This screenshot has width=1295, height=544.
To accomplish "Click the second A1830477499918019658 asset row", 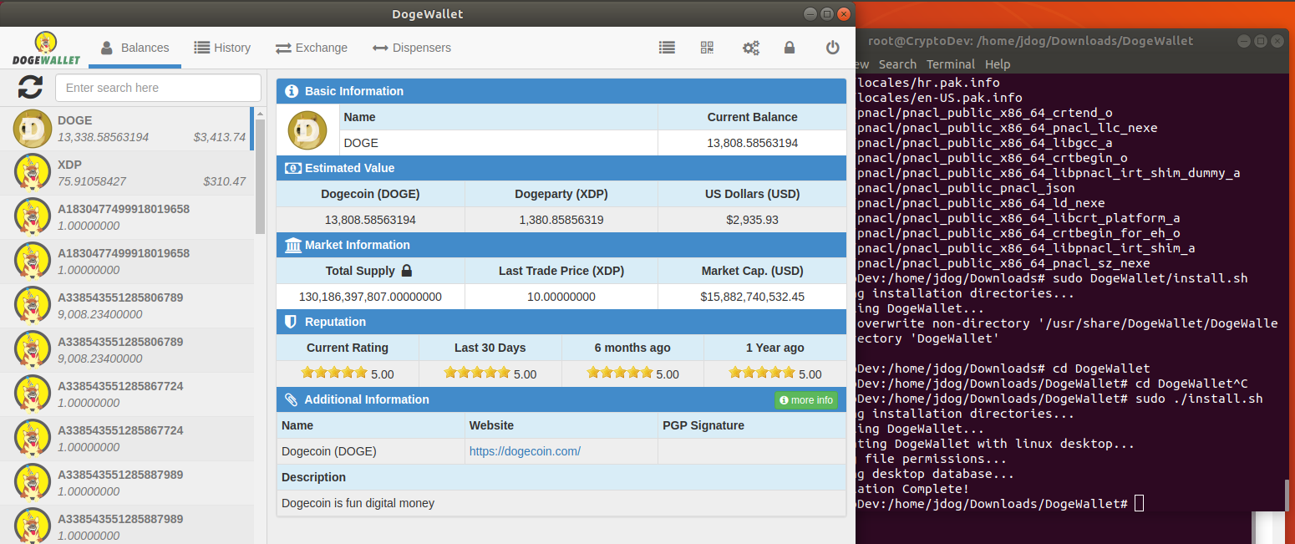I will (x=127, y=262).
